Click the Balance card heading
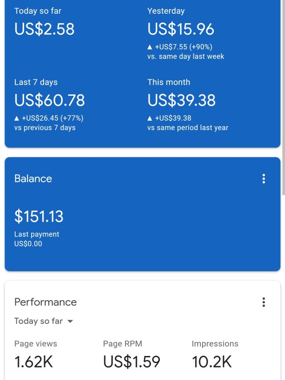Image resolution: width=285 pixels, height=380 pixels. click(33, 179)
